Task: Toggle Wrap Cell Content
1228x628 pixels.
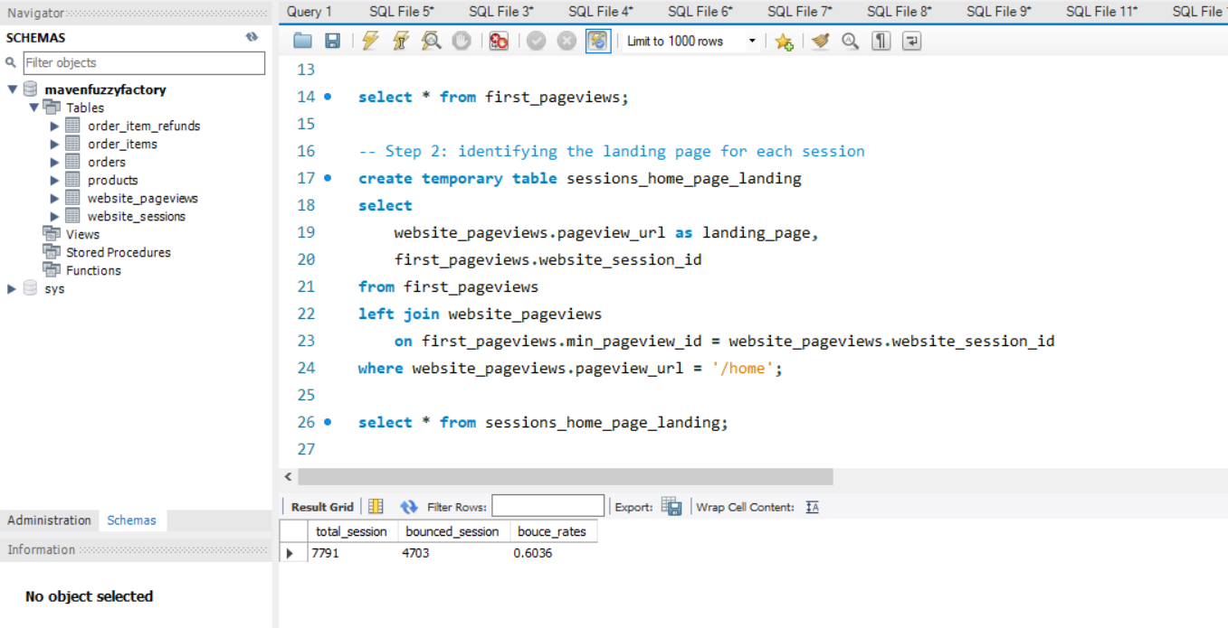Action: (x=813, y=507)
